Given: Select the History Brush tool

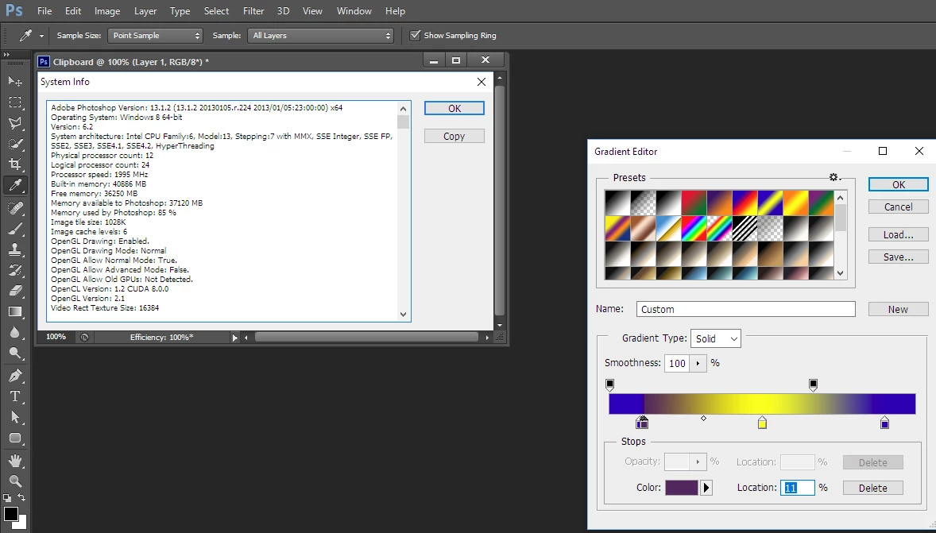Looking at the screenshot, I should click(x=15, y=270).
